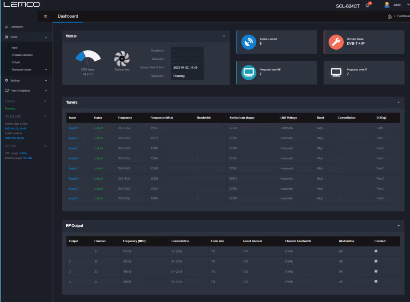Open Dashboard in the sidebar
This screenshot has width=410, height=302.
(x=17, y=27)
